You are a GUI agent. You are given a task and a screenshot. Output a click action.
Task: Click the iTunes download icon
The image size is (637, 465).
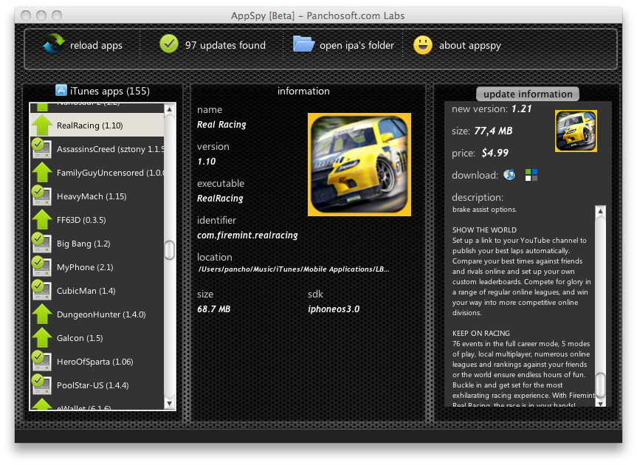click(509, 175)
